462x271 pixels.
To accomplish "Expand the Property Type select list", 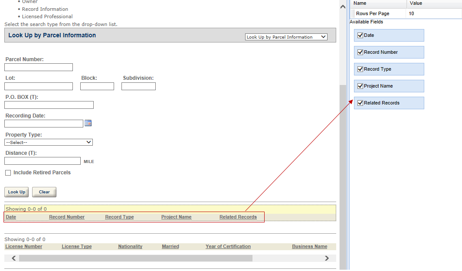I will (49, 142).
